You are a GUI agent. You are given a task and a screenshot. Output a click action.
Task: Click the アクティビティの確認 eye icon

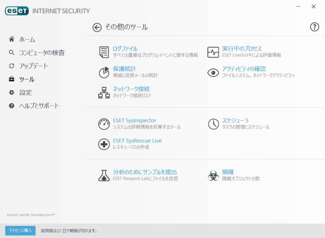click(x=213, y=72)
